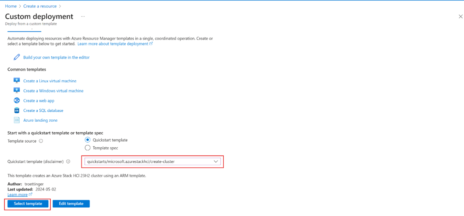This screenshot has width=464, height=216.
Task: Click the Template source info icon
Action: point(41,141)
